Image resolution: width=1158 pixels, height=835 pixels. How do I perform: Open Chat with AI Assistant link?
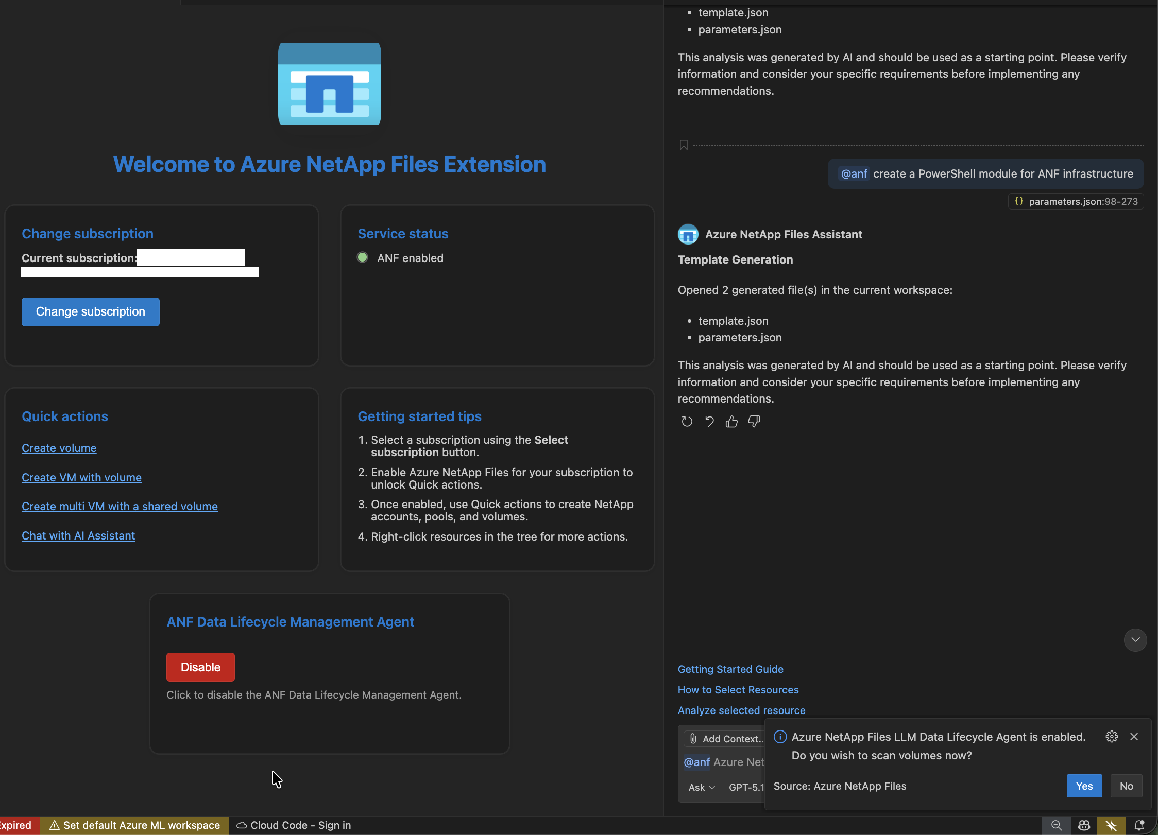click(78, 536)
